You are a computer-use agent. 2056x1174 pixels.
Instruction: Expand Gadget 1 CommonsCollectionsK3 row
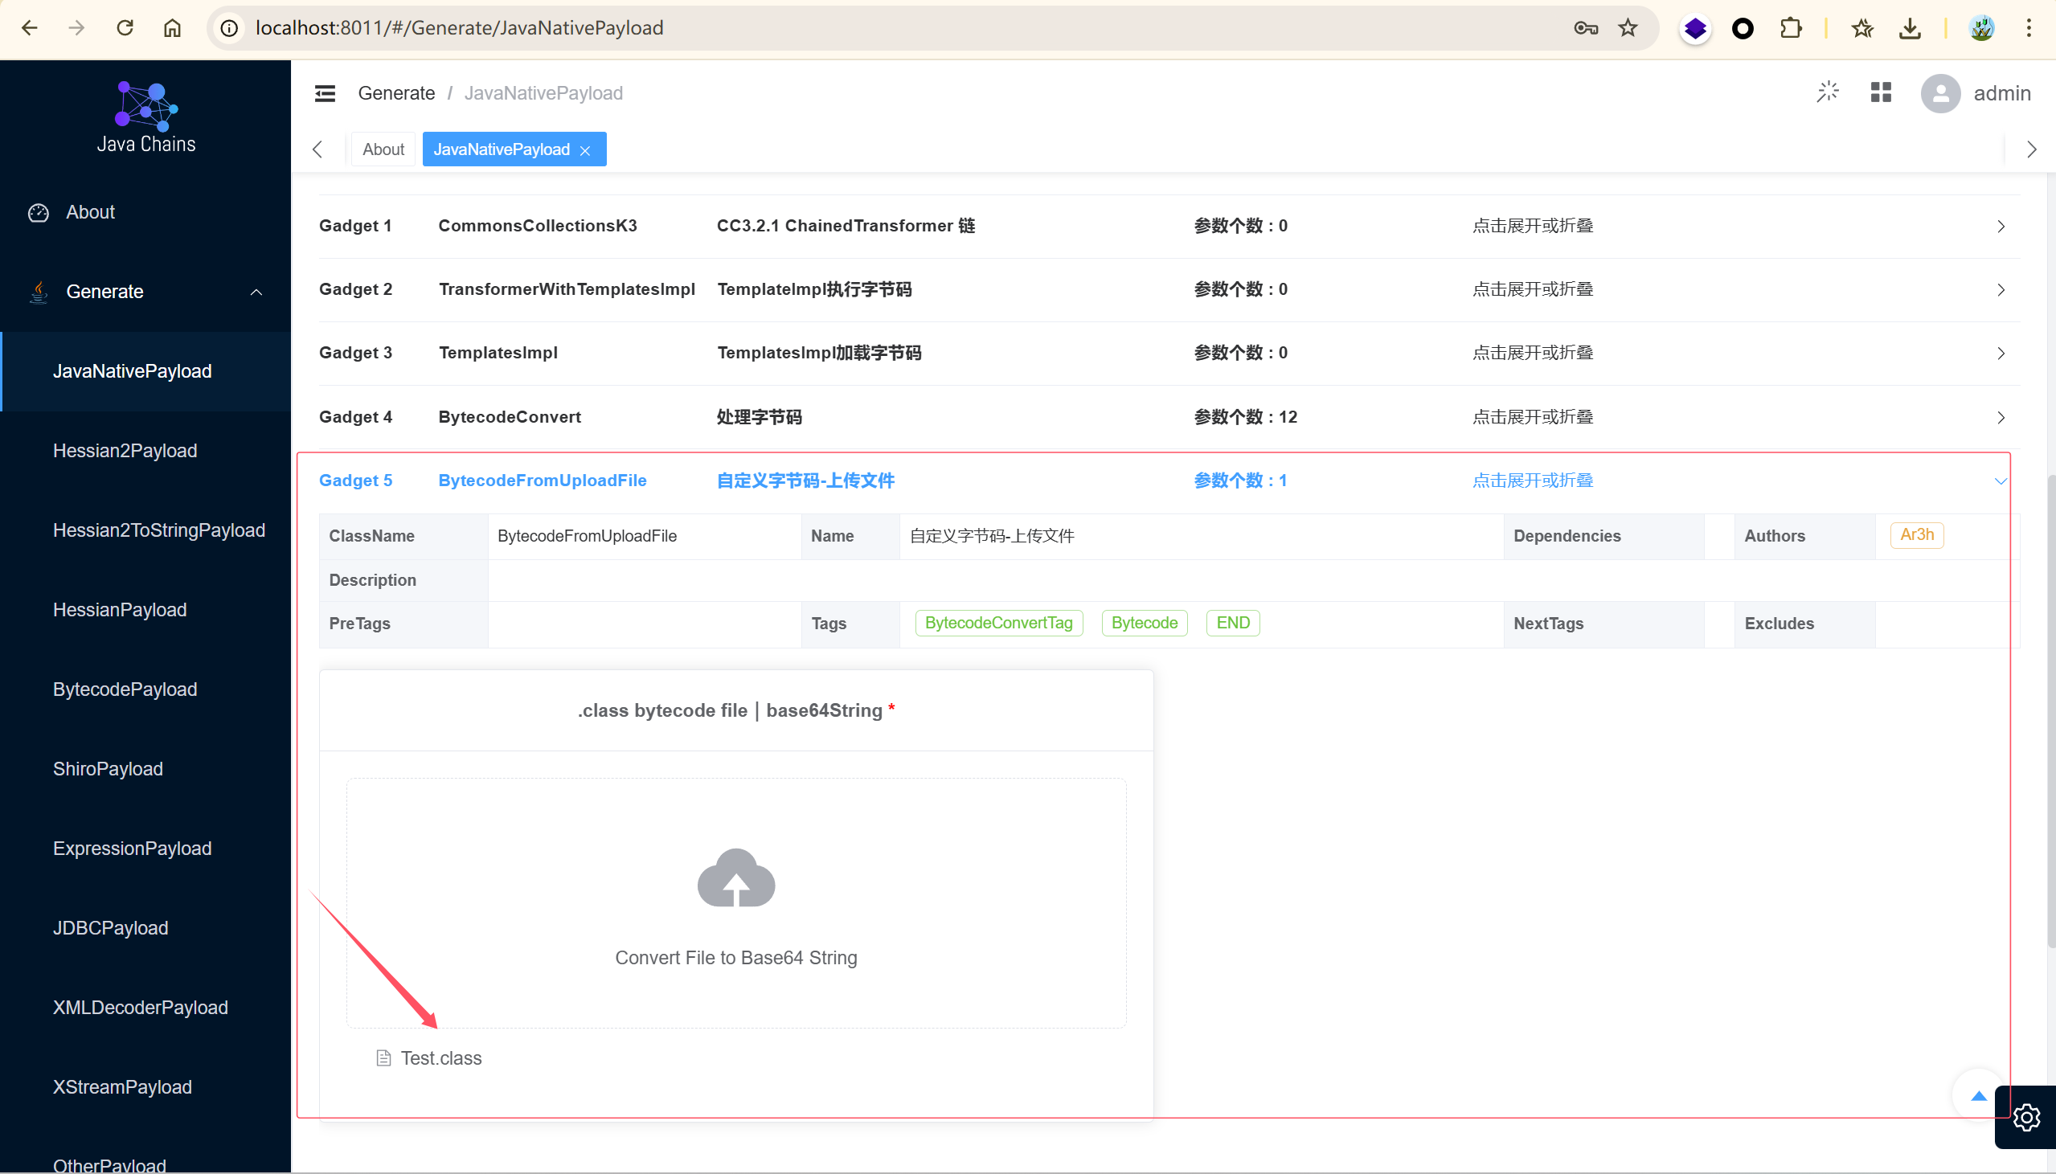click(2001, 227)
